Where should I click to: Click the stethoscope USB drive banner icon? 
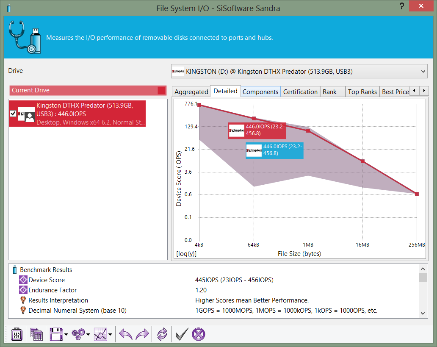[x=25, y=37]
